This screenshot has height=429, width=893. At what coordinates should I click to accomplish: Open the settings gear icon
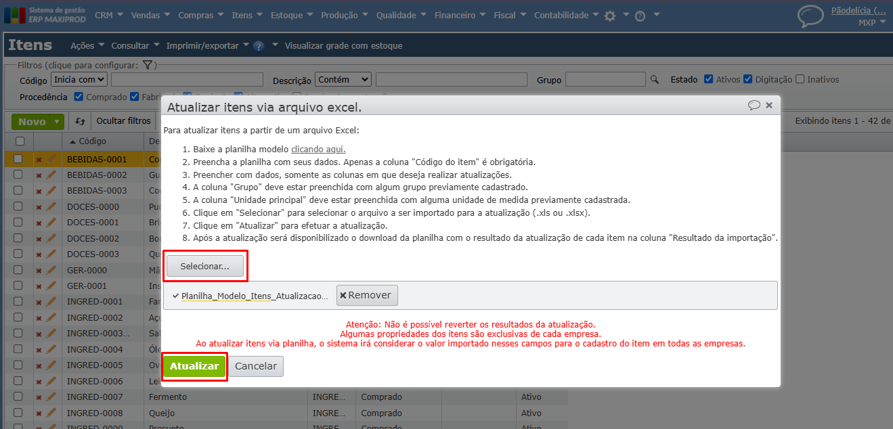click(x=610, y=16)
